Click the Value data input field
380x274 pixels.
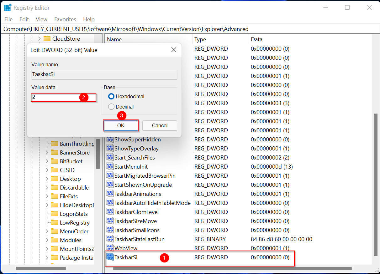click(64, 97)
